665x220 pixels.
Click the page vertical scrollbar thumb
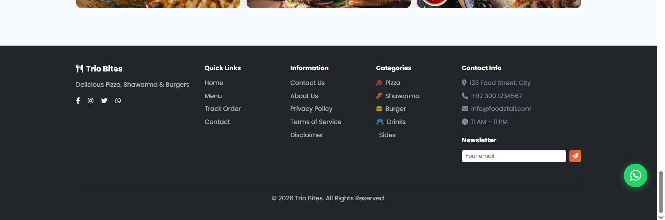point(661,192)
